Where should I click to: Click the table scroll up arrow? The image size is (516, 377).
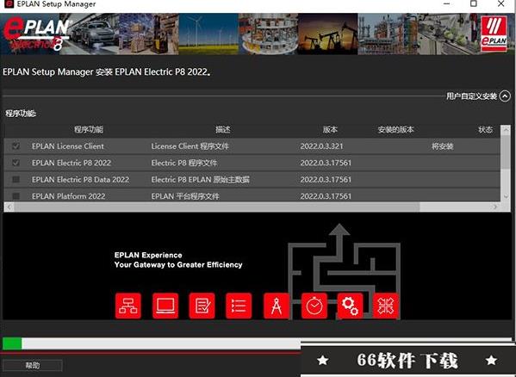coord(506,129)
